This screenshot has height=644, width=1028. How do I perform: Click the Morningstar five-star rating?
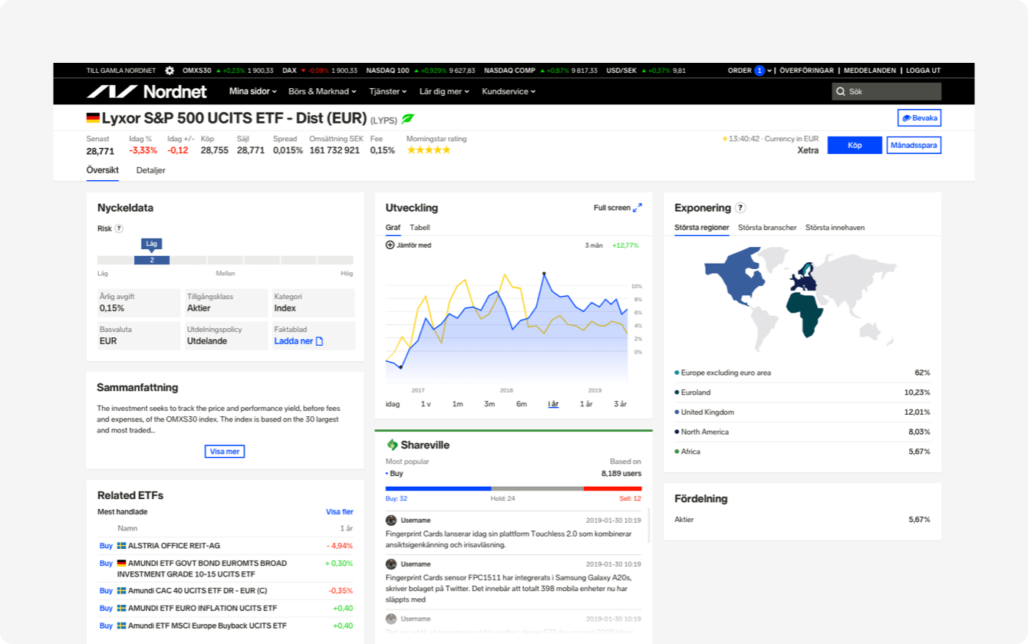pos(429,150)
